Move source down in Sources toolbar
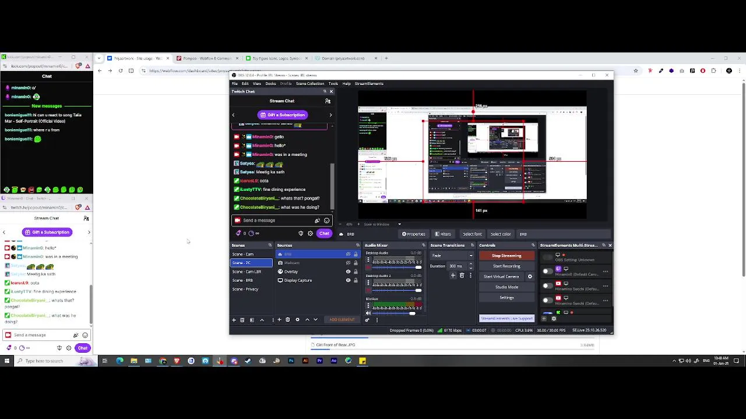 click(x=315, y=319)
